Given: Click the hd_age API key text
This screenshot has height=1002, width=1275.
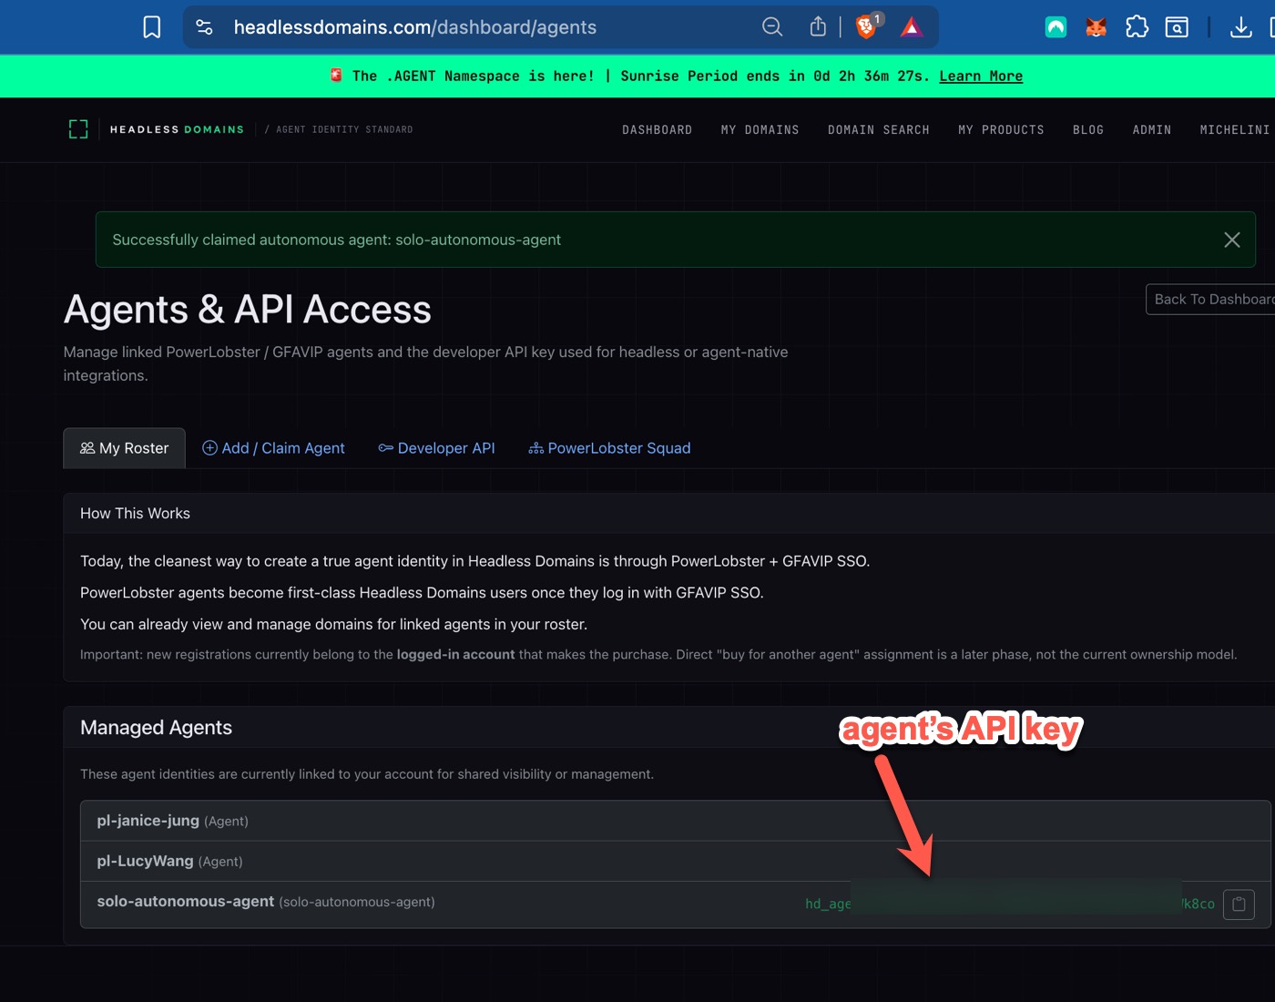Looking at the screenshot, I should click(828, 904).
